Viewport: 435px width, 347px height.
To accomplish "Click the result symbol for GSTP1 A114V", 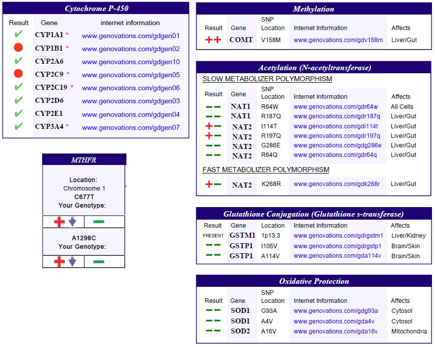I will [213, 255].
